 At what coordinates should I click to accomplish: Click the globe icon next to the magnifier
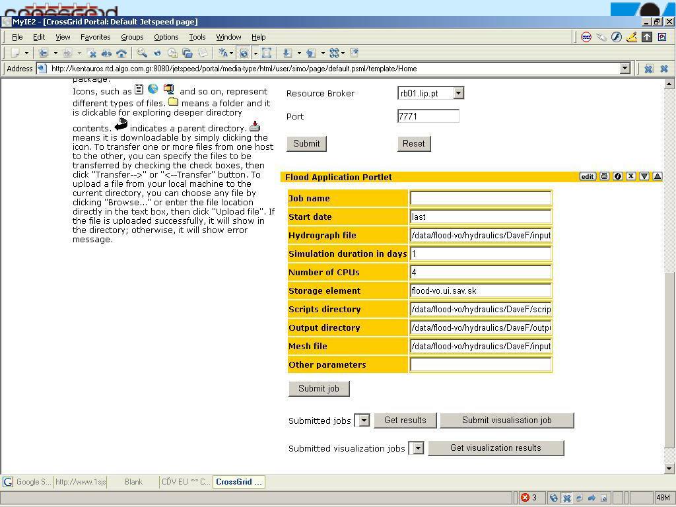click(157, 53)
